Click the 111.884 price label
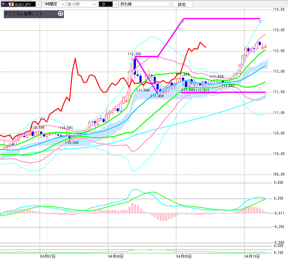The width and height of the screenshot is (288, 259). [x=183, y=75]
